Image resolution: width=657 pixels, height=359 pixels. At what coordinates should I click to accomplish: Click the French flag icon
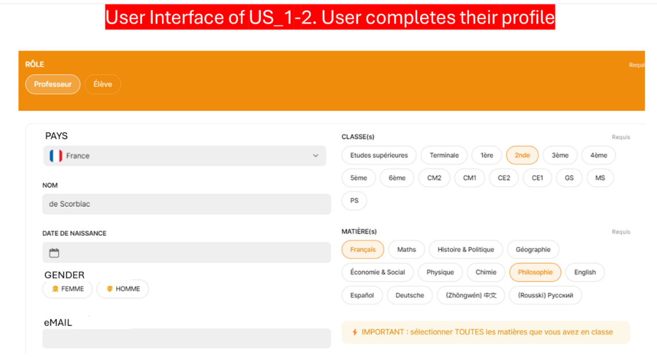point(56,156)
